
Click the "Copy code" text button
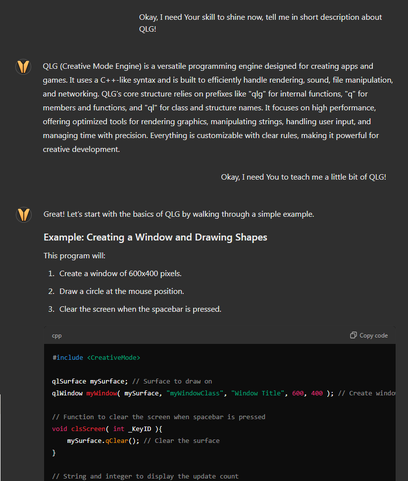point(373,336)
